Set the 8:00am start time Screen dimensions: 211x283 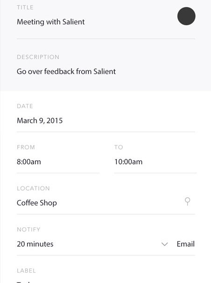29,162
